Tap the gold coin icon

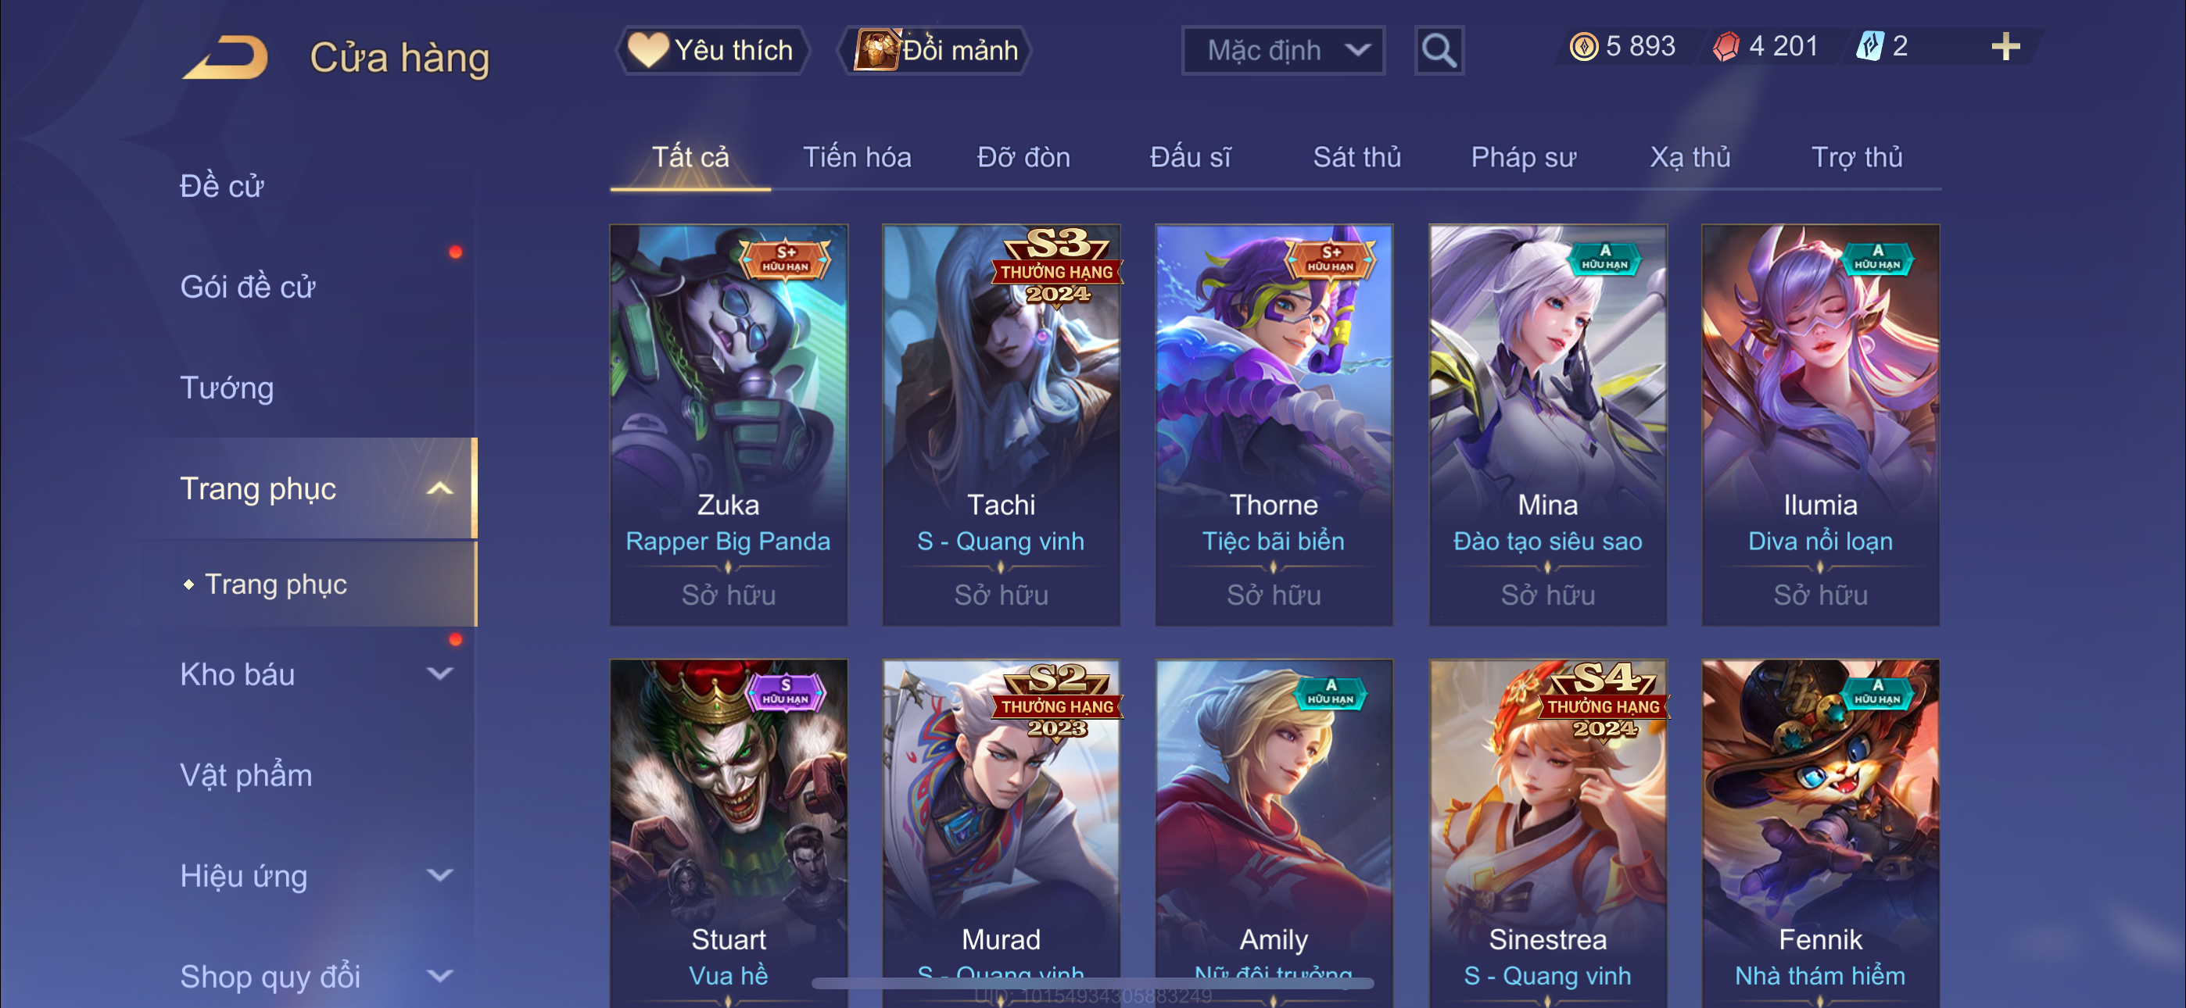click(1583, 46)
